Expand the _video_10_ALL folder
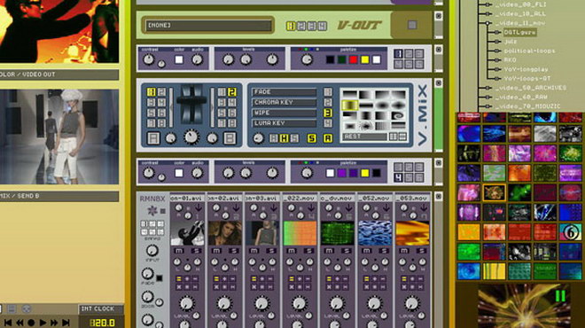Screen dimensions: 585x328 coord(487,14)
